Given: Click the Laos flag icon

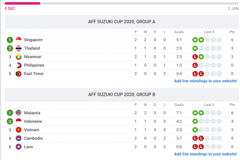Looking at the screenshot, I should (19, 147).
